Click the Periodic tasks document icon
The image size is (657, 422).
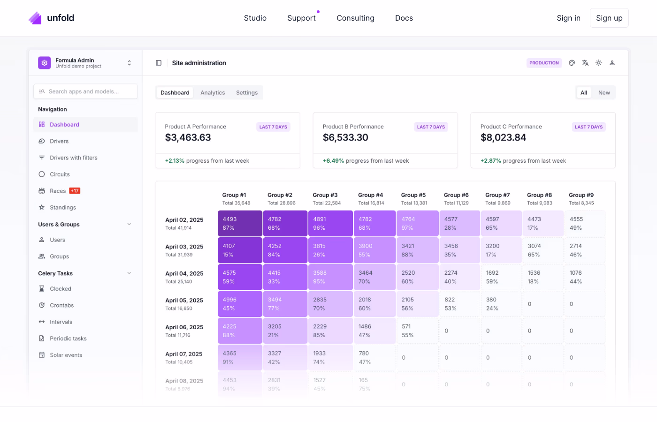coord(42,339)
